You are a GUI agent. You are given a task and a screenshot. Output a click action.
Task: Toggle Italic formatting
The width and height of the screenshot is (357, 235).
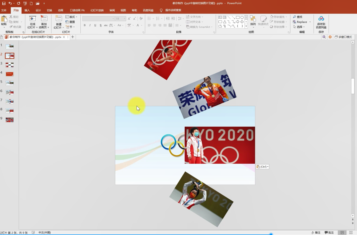pyautogui.click(x=90, y=25)
